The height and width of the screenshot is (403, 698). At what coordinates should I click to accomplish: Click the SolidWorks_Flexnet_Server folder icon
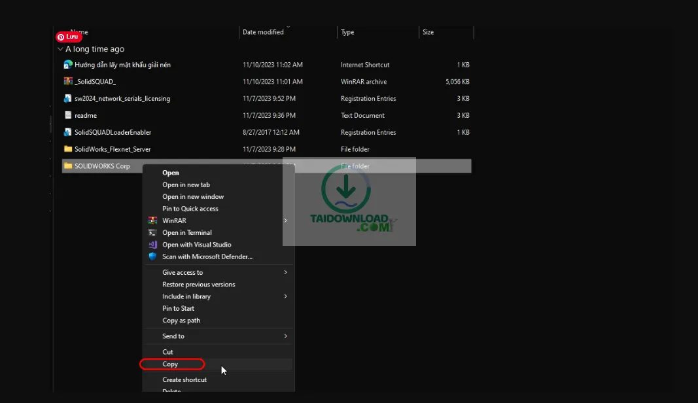coord(68,149)
